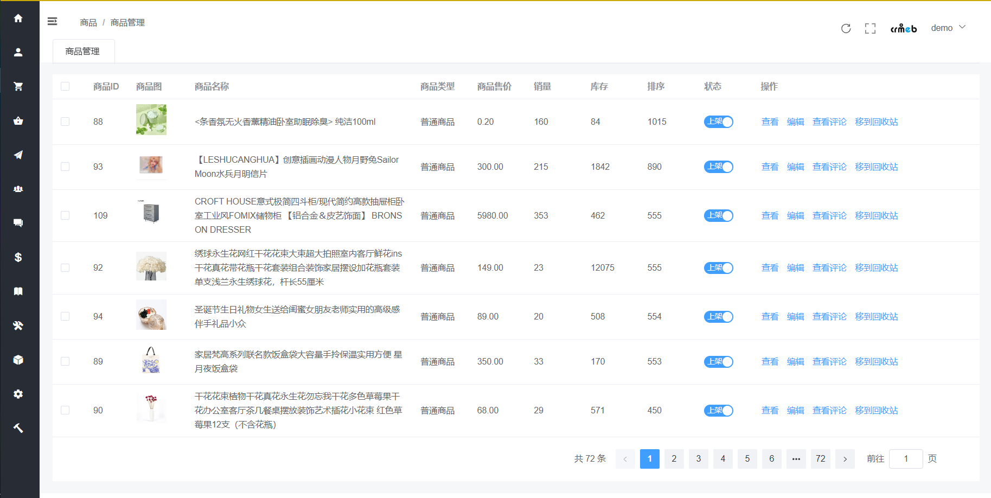The width and height of the screenshot is (991, 498).
Task: Check the box for product 88
Action: coord(65,122)
